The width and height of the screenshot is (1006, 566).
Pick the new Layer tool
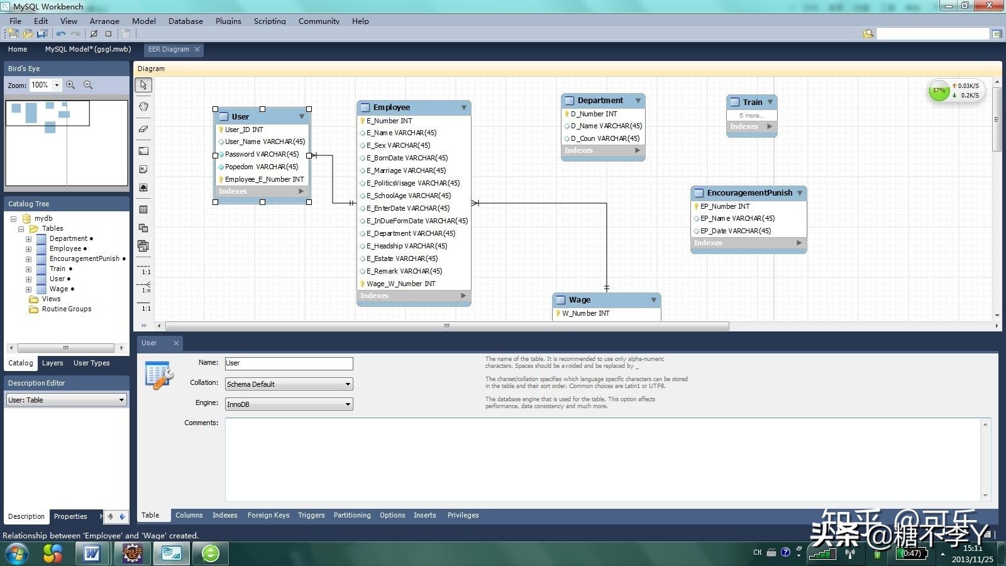click(x=143, y=151)
